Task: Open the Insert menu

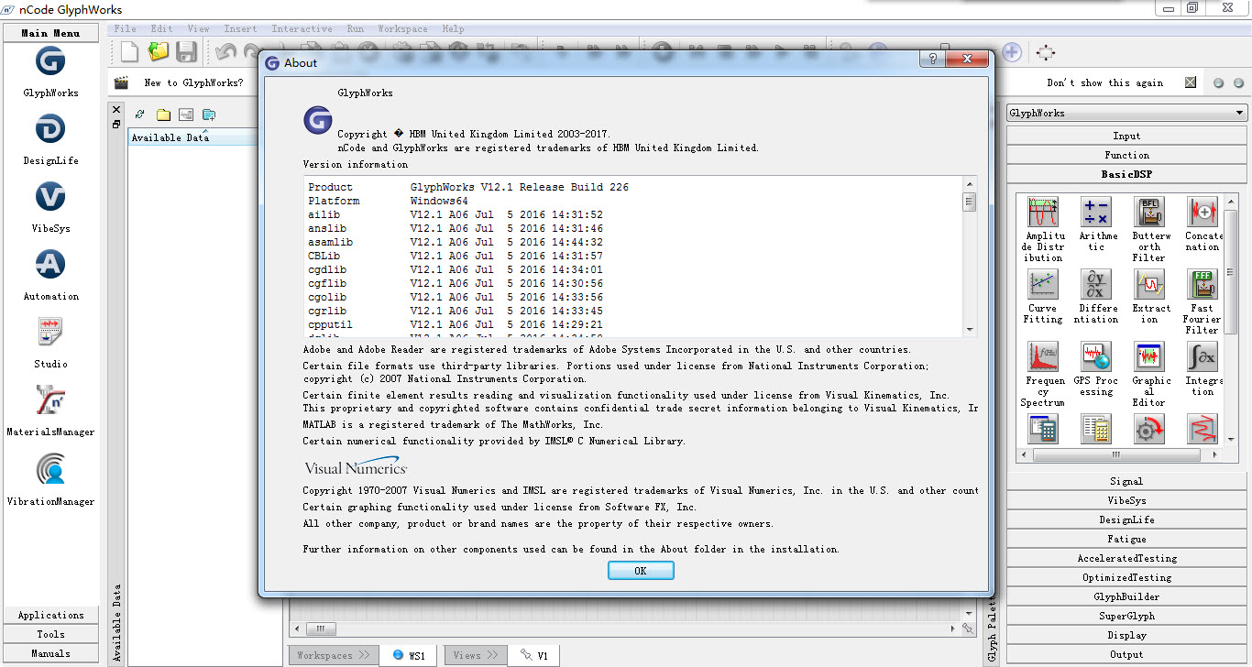Action: (x=240, y=28)
